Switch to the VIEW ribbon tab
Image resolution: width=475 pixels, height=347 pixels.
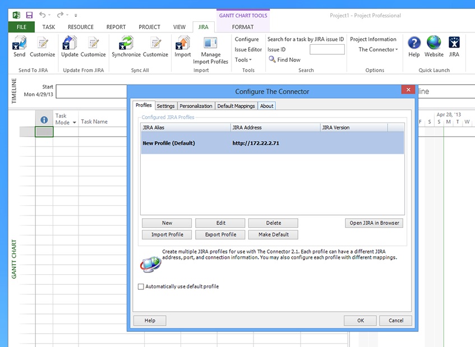pos(179,27)
